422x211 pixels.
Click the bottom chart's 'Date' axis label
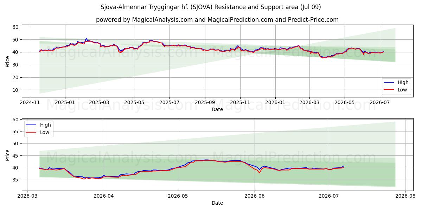pyautogui.click(x=217, y=203)
